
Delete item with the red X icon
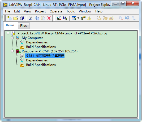click(x=49, y=18)
